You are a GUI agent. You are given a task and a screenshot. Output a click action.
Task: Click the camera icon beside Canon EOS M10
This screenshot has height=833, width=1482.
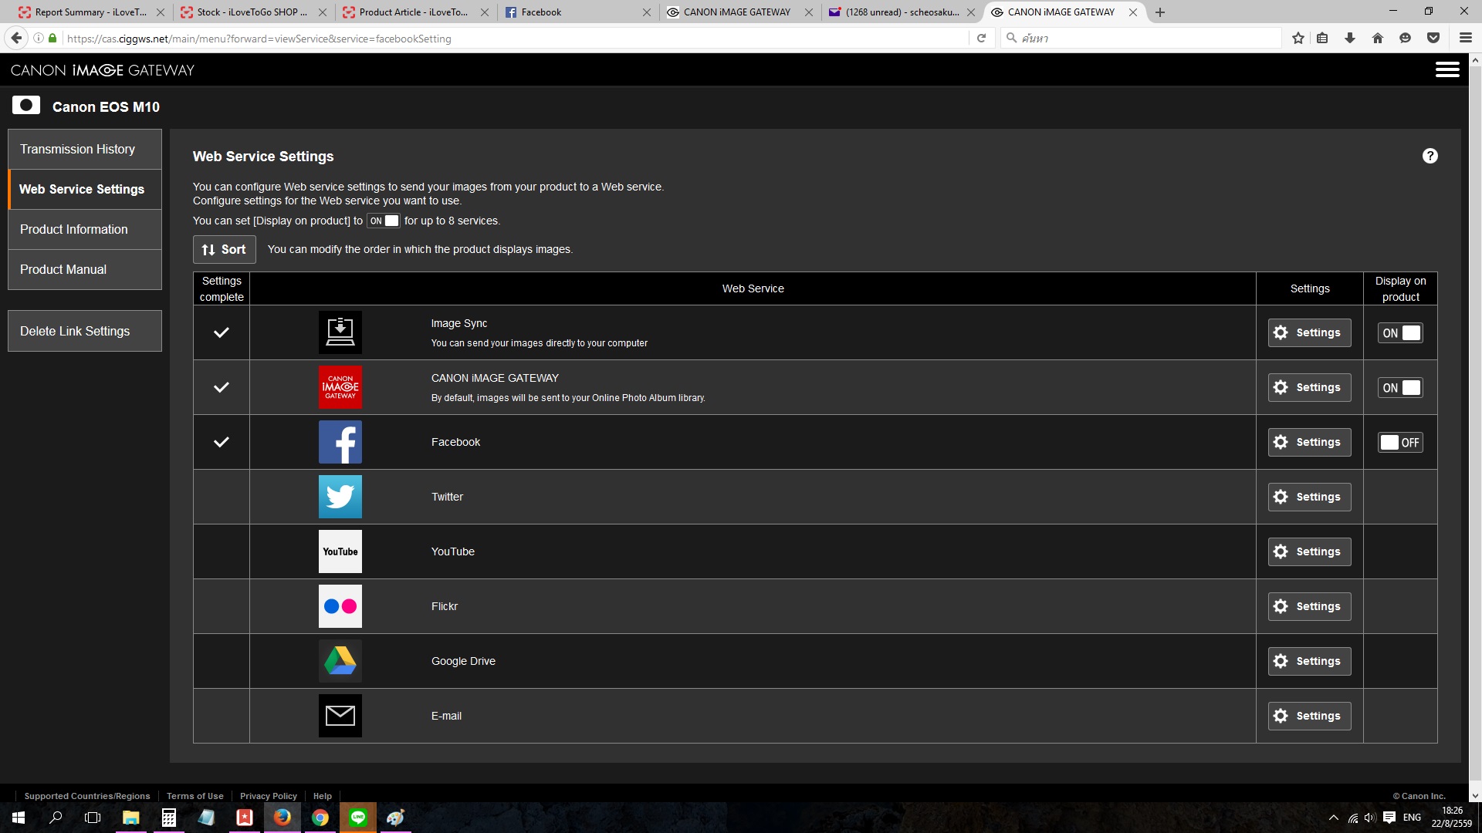coord(26,106)
